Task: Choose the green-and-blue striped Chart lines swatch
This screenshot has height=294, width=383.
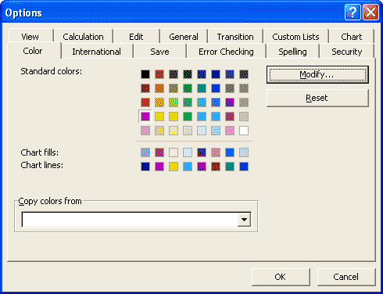Action: [x=230, y=167]
